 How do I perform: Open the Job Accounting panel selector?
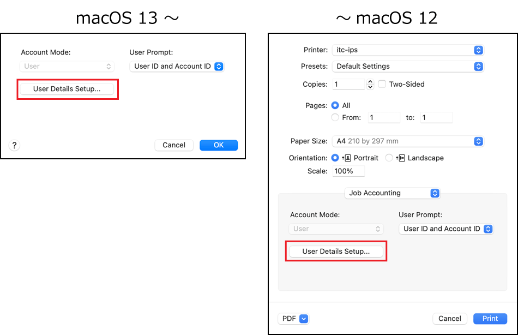[392, 193]
